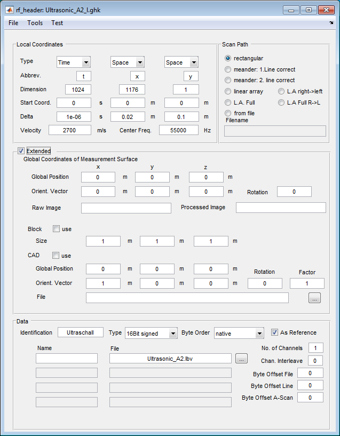Click the y abbreviation field
340x436 pixels.
(x=191, y=76)
